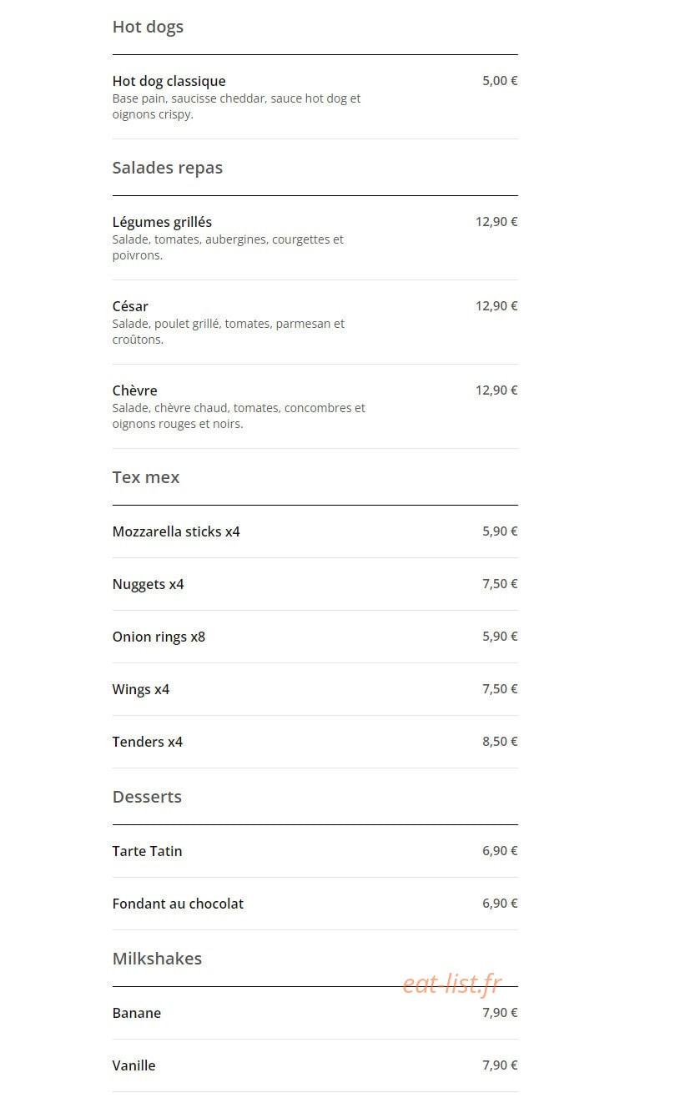690x1113 pixels.
Task: Click the Salades repas section heading
Action: tap(168, 168)
